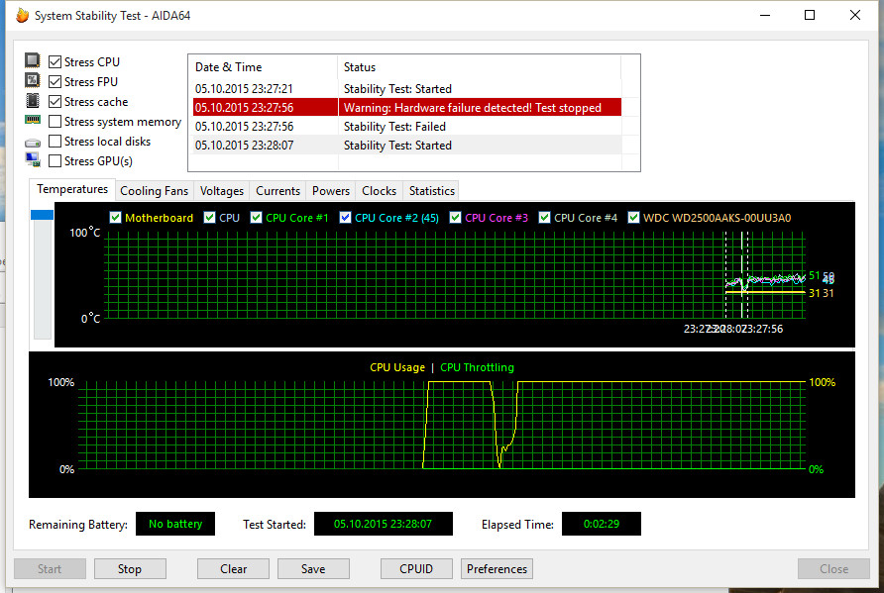This screenshot has width=884, height=593.
Task: Toggle WDC WD2500AAKS drive temperature line
Action: click(x=633, y=218)
